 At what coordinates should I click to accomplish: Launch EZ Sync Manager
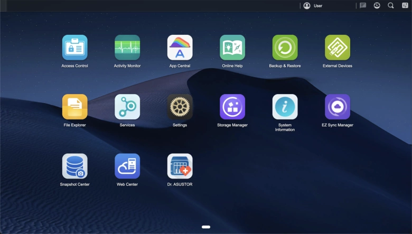point(338,107)
